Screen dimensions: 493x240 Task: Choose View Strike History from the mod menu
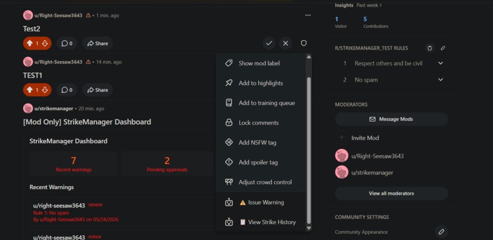tap(261, 222)
